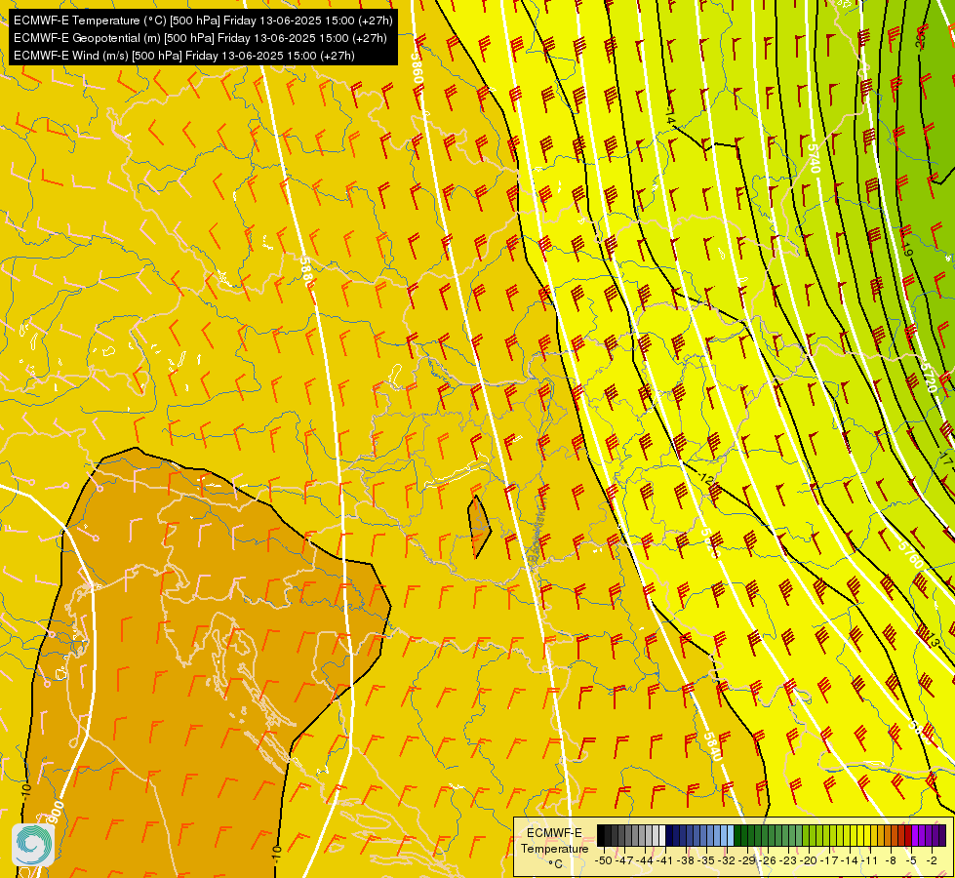Viewport: 955px width, 878px height.
Task: Click the -14 isotherm label on the map
Action: (x=670, y=116)
